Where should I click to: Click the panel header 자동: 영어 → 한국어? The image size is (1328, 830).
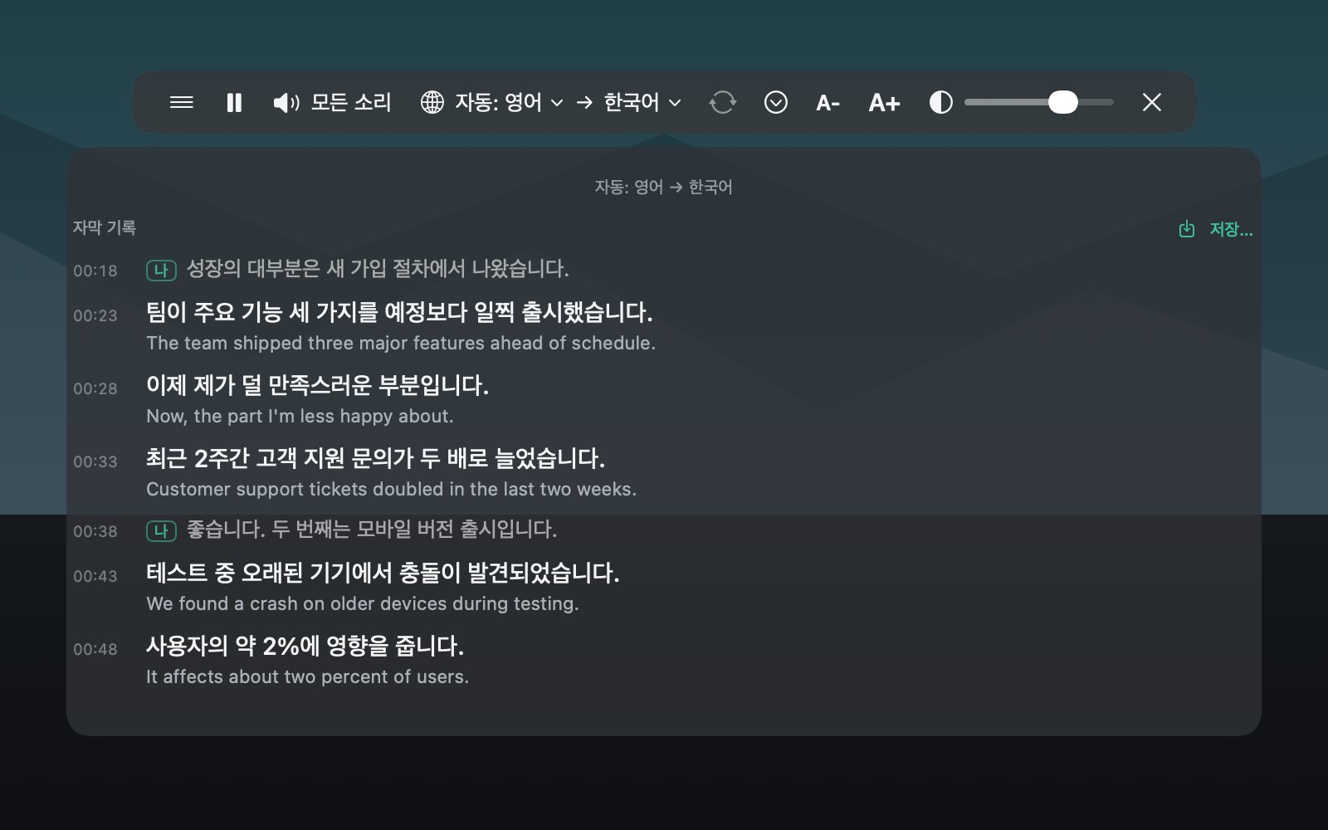click(x=663, y=187)
